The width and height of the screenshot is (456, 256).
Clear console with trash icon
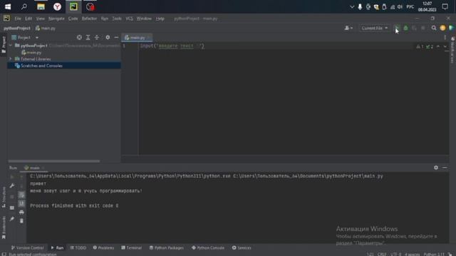[x=21, y=221]
